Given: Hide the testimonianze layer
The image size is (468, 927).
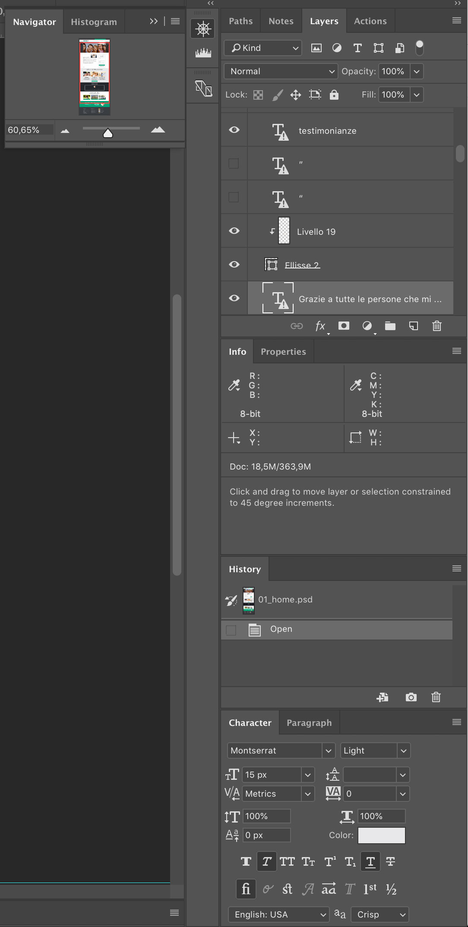Looking at the screenshot, I should tap(234, 130).
